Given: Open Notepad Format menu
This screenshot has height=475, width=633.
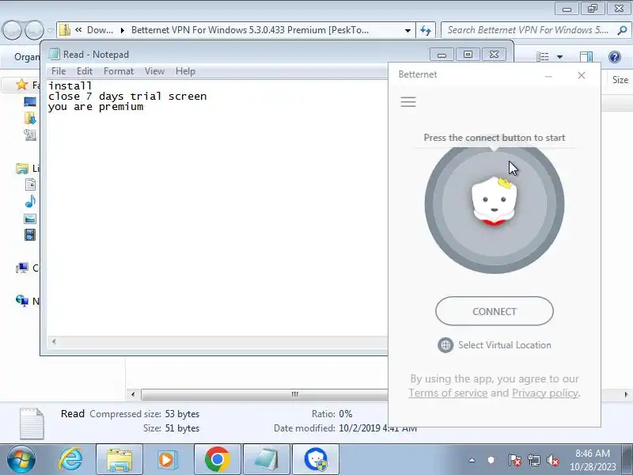Looking at the screenshot, I should 118,71.
